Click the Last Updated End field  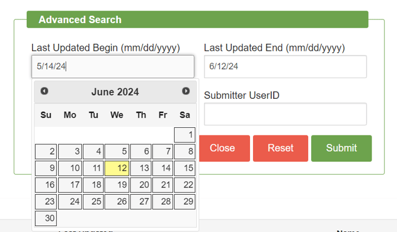pos(286,66)
